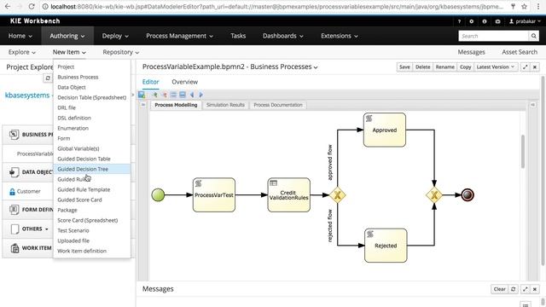The height and width of the screenshot is (307, 546).
Task: Switch to the Process Documentation tab
Action: [278, 105]
